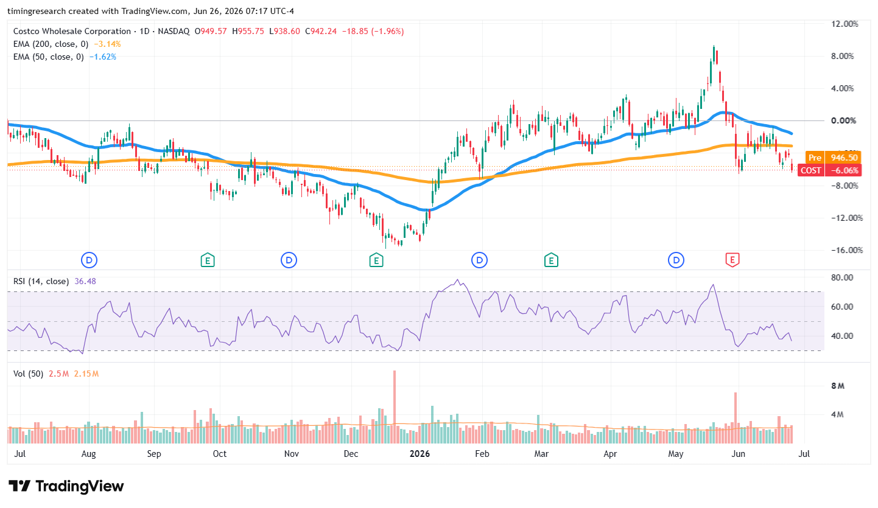The width and height of the screenshot is (878, 508).
Task: Select the open price O949.57
Action: tap(211, 31)
